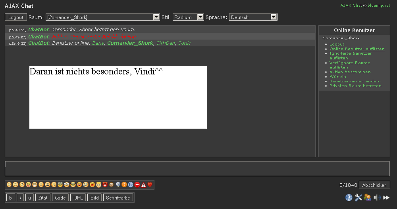Insert a quote with the Zitat button

pos(43,198)
